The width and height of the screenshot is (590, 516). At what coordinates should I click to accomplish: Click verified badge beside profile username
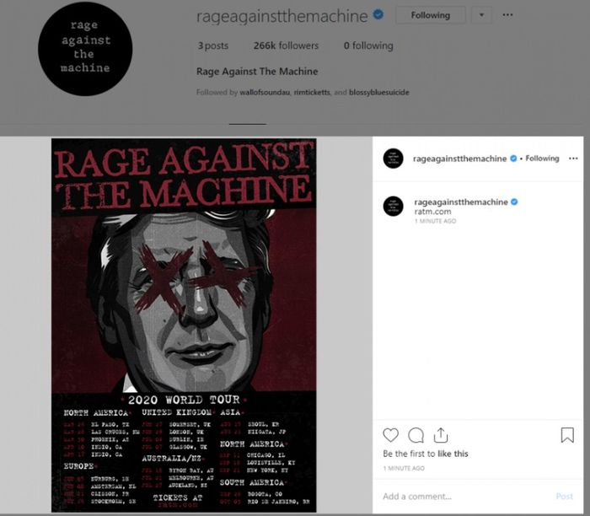click(x=378, y=14)
